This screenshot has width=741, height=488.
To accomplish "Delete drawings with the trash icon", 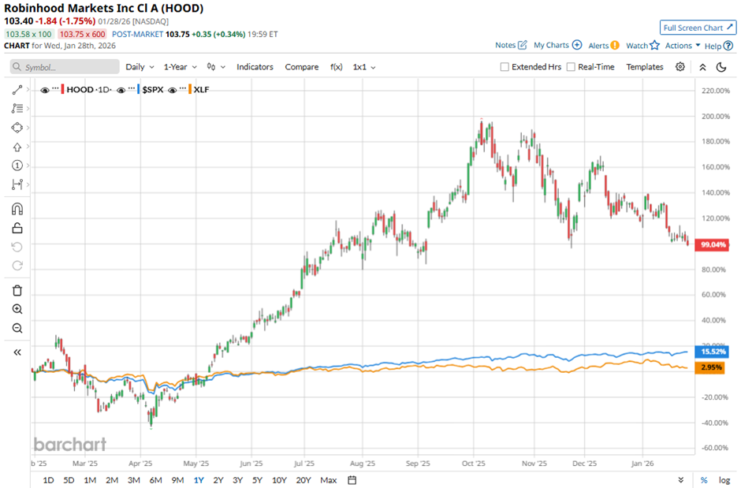I will 17,290.
